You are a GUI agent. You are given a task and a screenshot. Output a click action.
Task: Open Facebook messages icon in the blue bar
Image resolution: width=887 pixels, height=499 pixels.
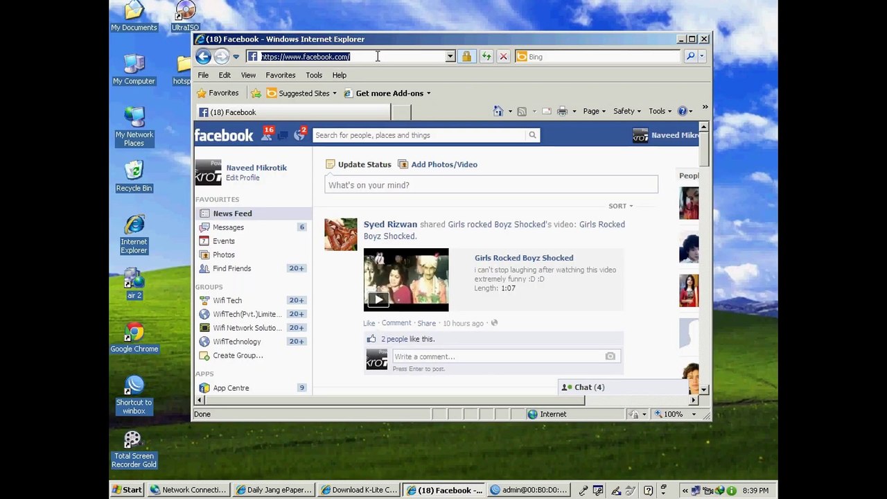click(283, 135)
